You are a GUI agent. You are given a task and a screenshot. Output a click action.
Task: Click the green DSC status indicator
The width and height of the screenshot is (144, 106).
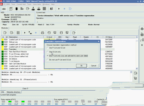click(23, 102)
